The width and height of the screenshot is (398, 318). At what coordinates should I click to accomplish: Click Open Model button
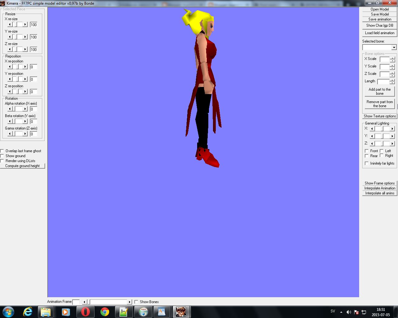point(380,9)
